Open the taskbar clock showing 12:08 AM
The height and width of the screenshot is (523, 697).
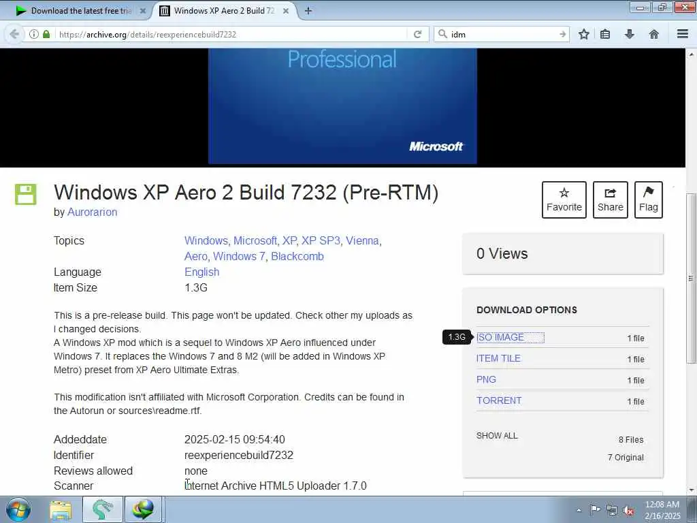(662, 510)
